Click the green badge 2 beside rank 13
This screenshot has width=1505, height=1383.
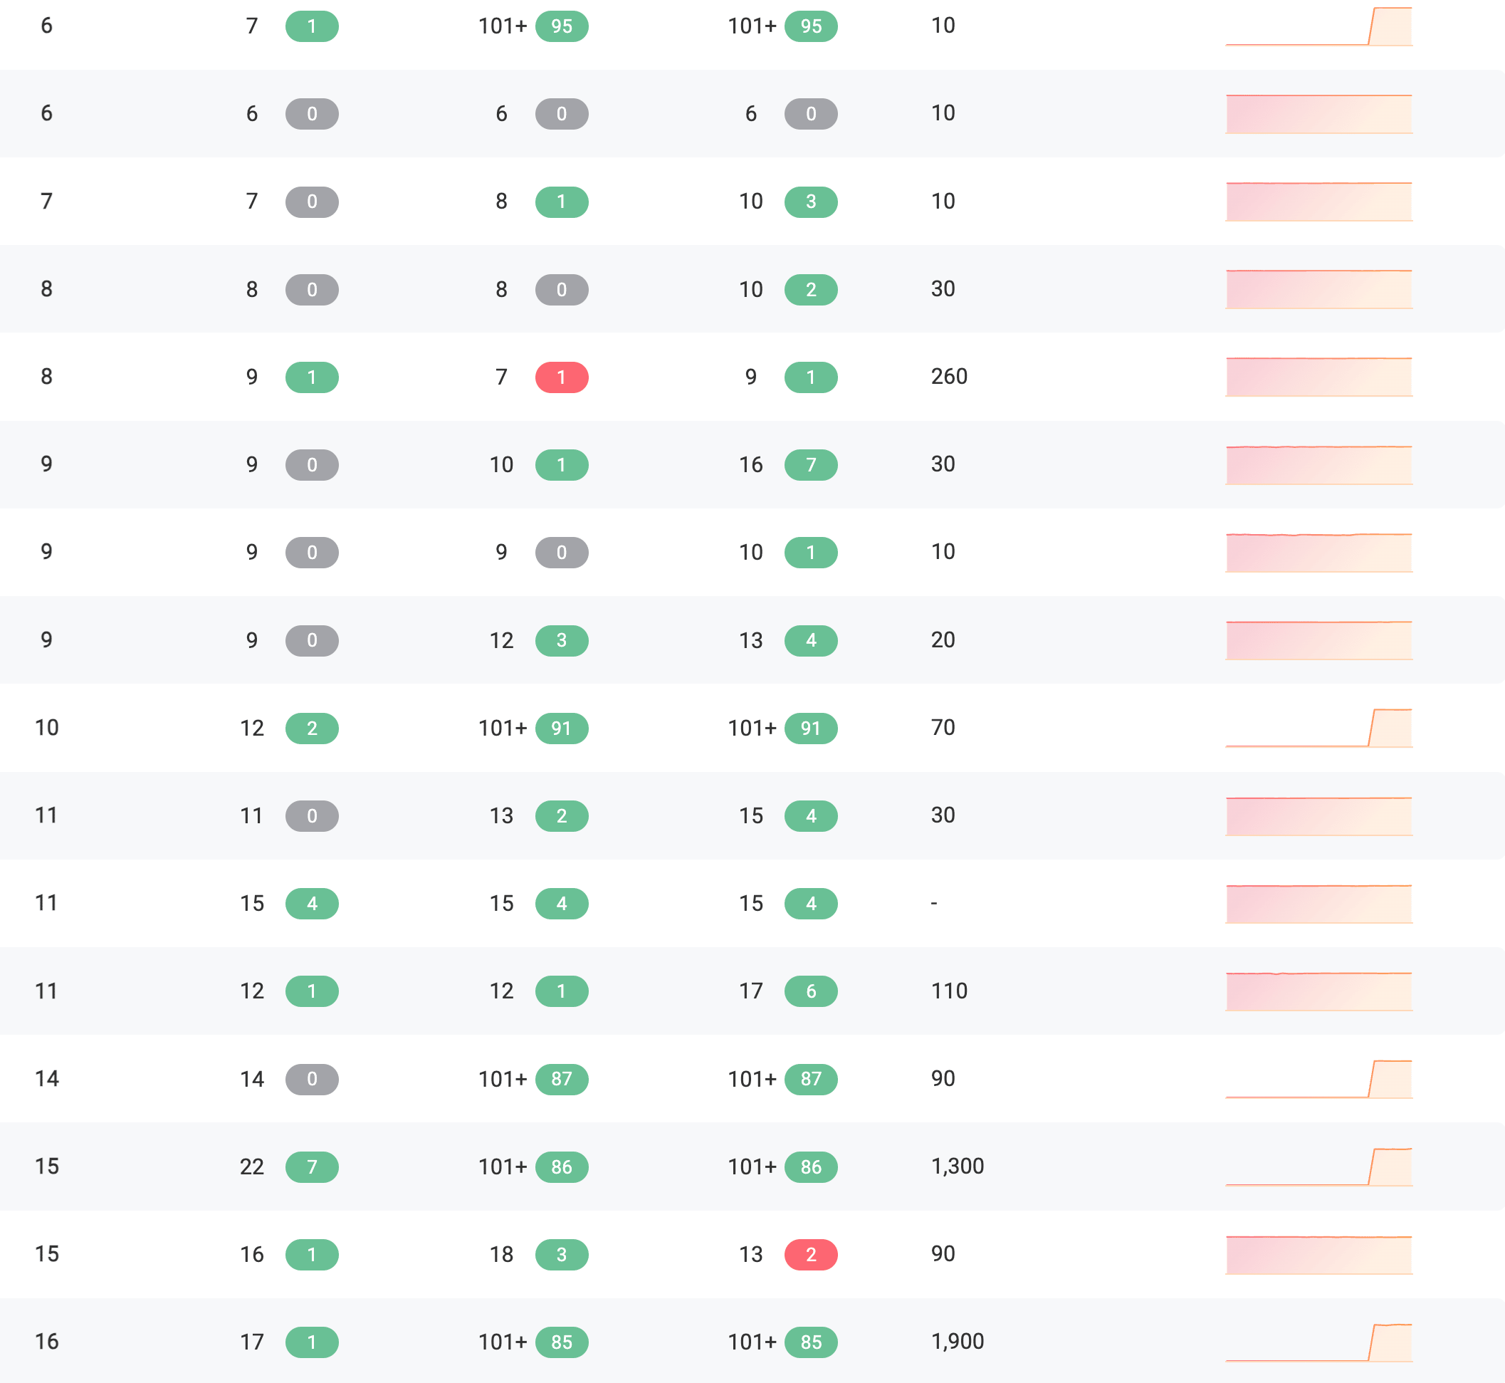pos(561,815)
